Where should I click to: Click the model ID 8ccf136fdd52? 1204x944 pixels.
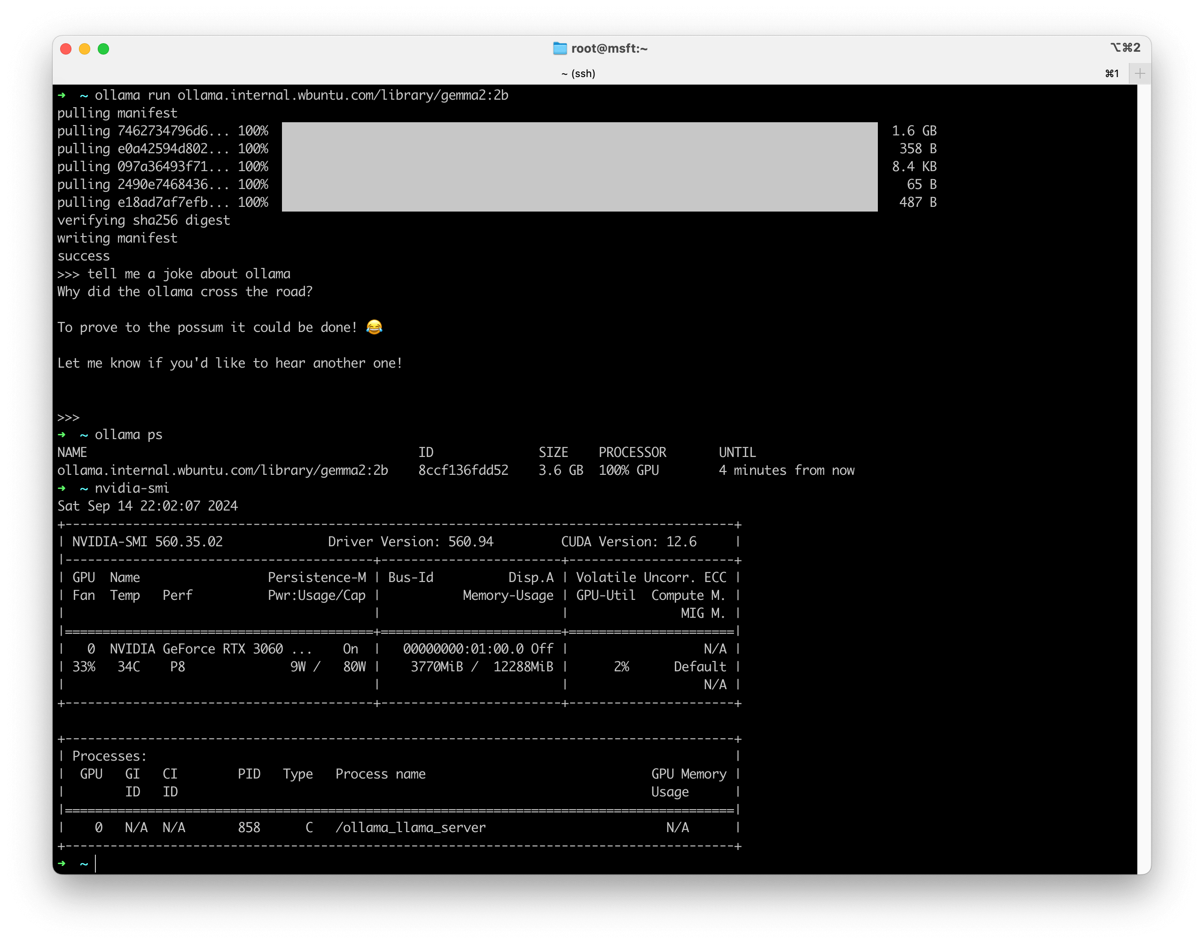point(463,470)
